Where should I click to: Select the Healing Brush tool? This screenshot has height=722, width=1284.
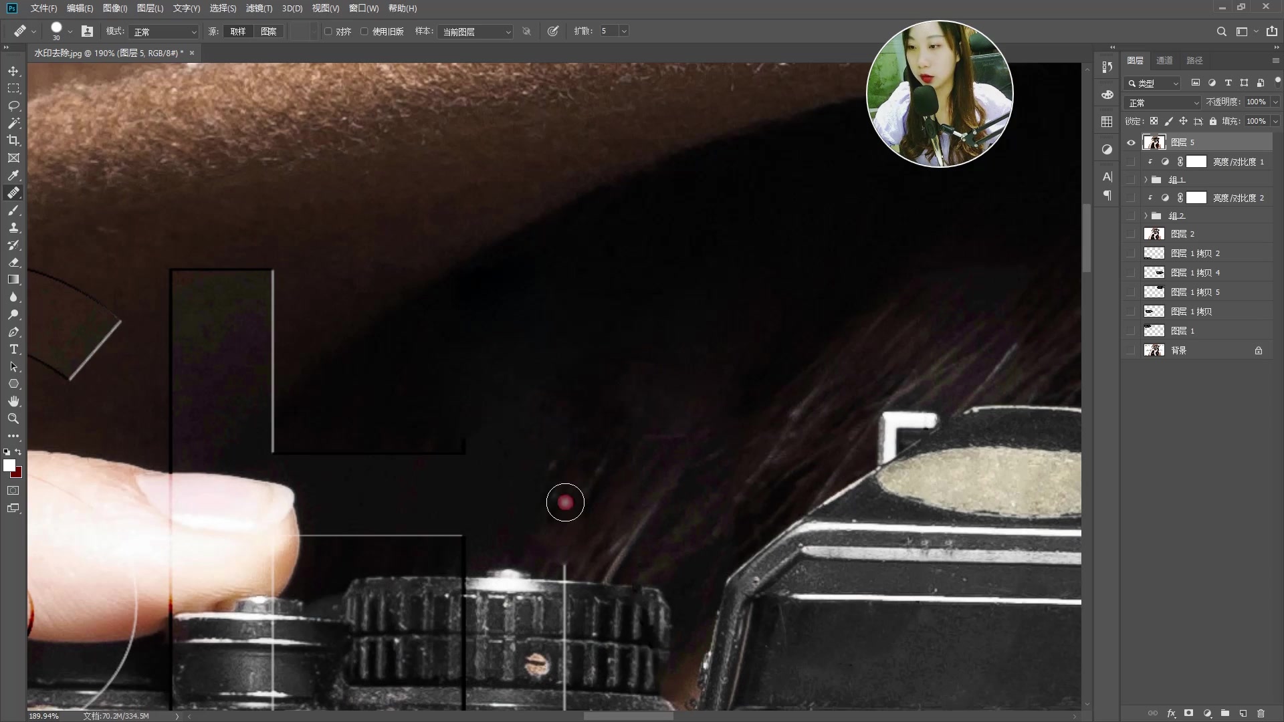click(13, 193)
